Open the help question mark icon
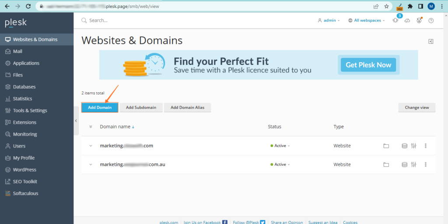 431,21
